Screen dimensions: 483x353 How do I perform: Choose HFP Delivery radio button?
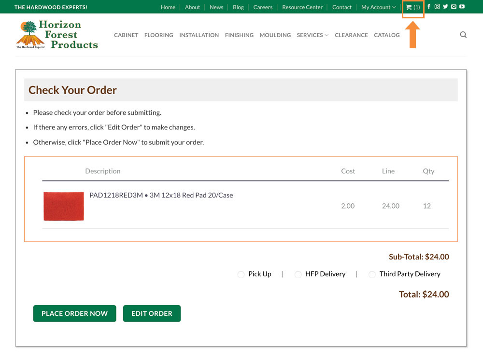point(298,274)
